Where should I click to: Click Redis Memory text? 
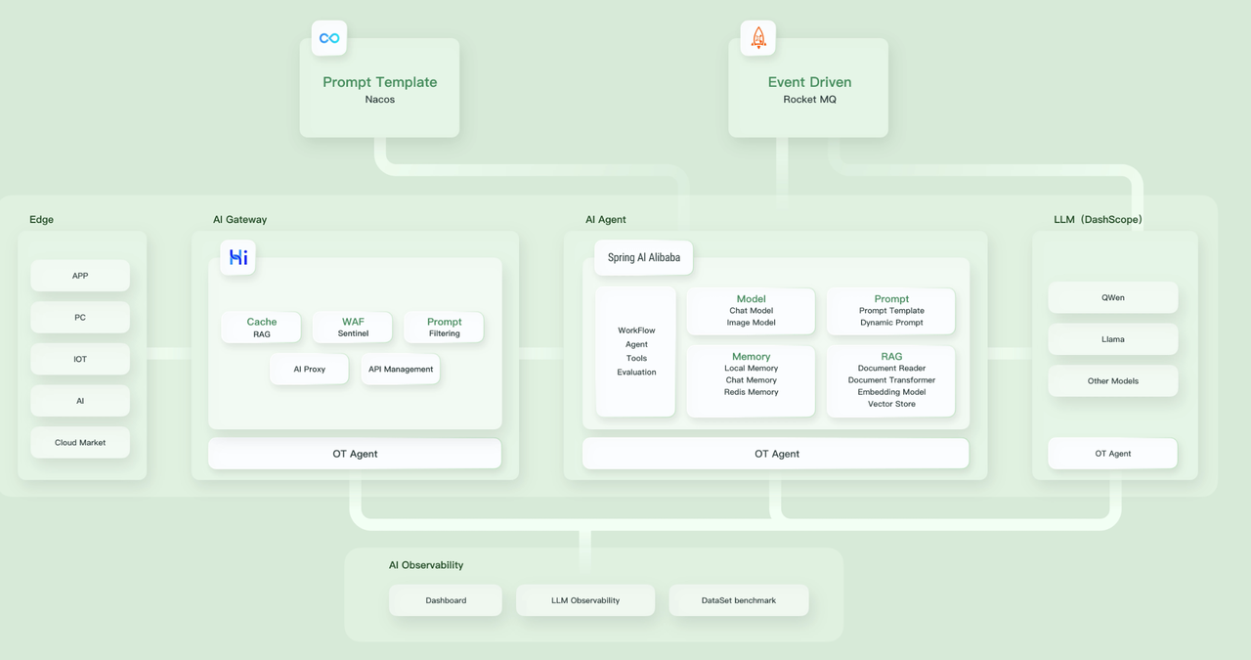click(751, 392)
